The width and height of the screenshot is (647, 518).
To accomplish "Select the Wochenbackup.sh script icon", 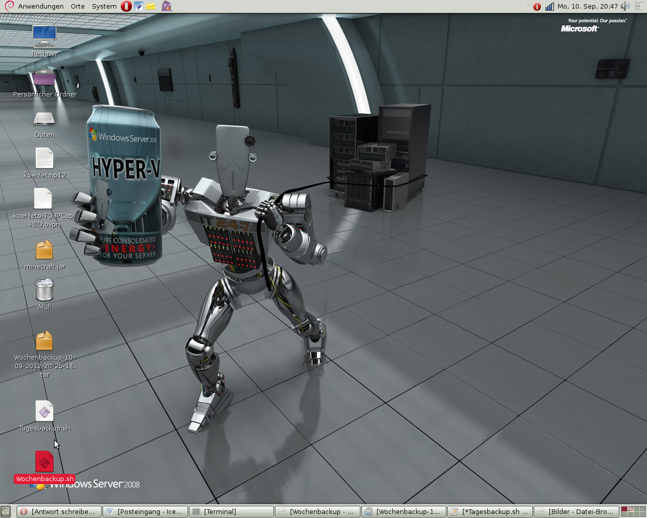I will (44, 462).
